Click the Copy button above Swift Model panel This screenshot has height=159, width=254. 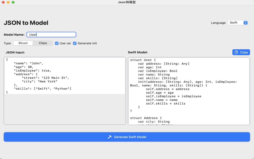(241, 52)
